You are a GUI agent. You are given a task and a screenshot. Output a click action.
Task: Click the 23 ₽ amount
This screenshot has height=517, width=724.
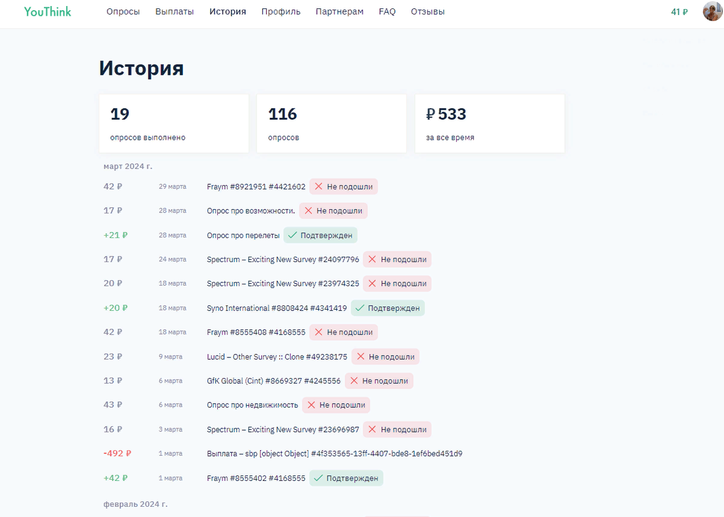tap(113, 357)
